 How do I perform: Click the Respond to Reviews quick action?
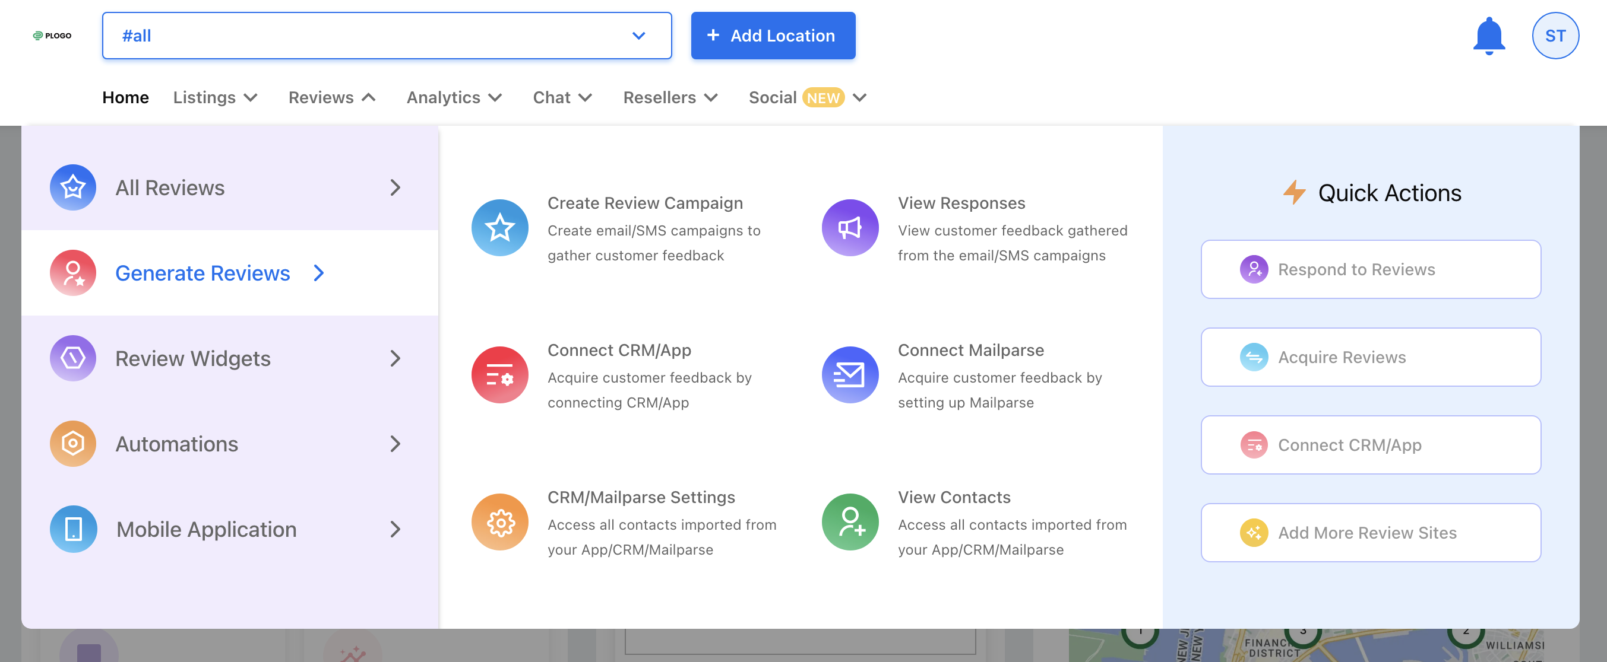1370,269
